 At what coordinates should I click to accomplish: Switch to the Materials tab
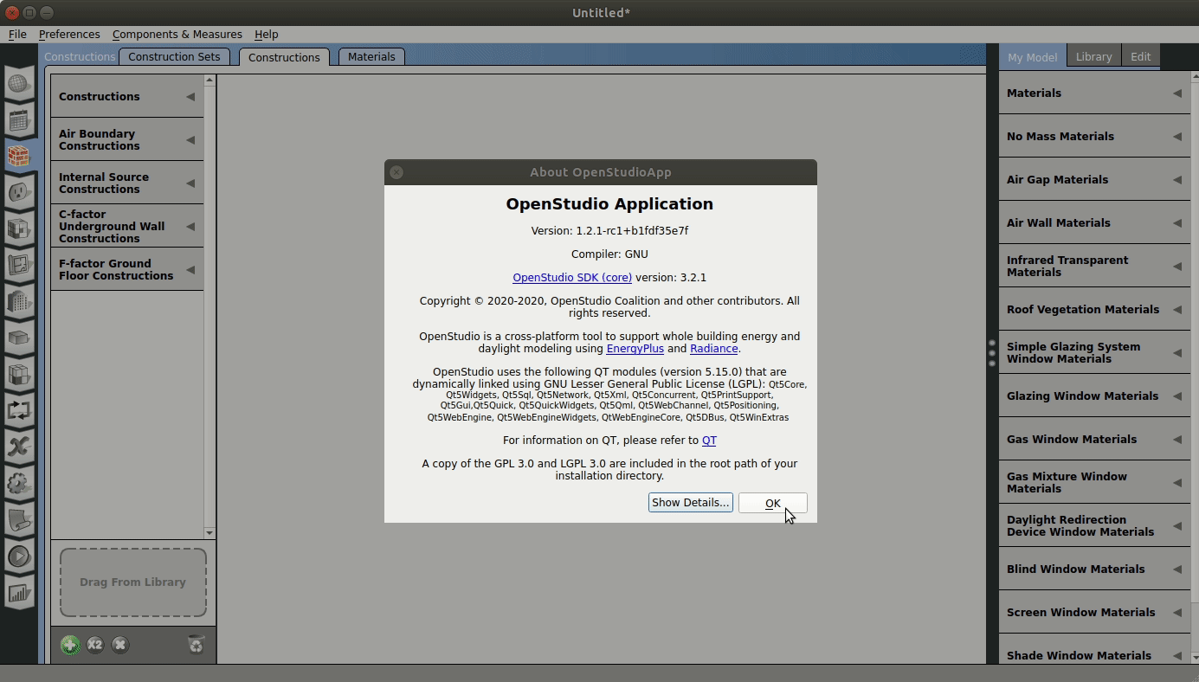point(371,56)
